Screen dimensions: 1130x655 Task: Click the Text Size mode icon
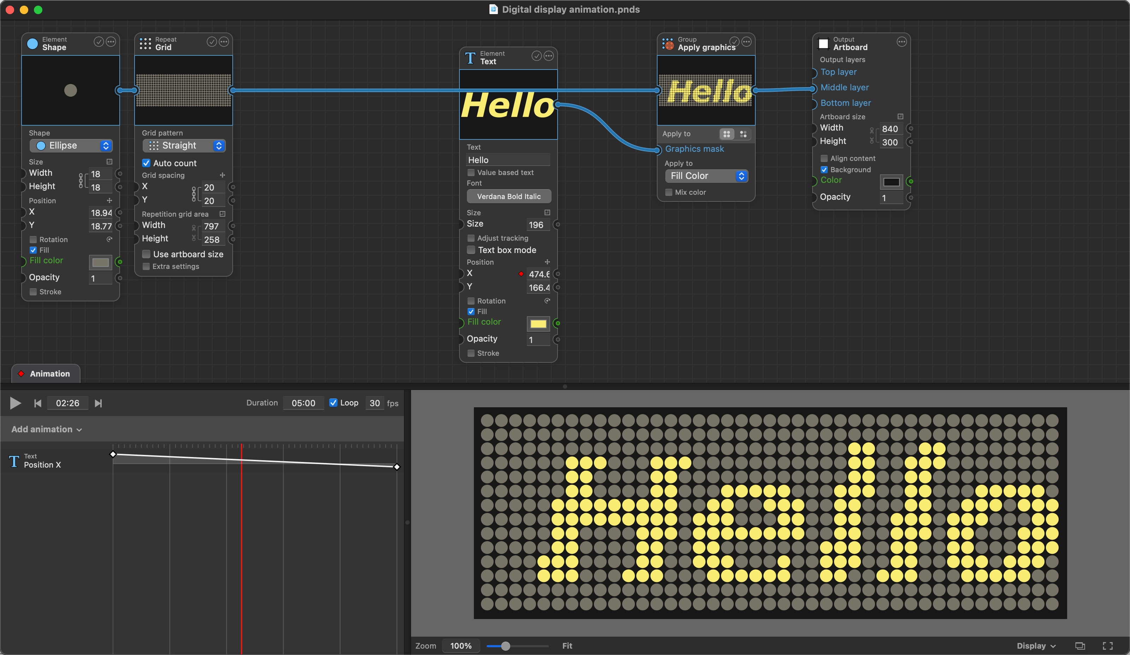point(547,213)
